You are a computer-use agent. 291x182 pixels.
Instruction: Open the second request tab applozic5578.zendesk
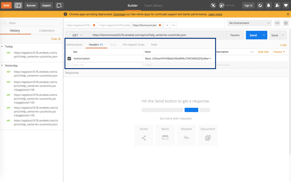[x=114, y=25]
